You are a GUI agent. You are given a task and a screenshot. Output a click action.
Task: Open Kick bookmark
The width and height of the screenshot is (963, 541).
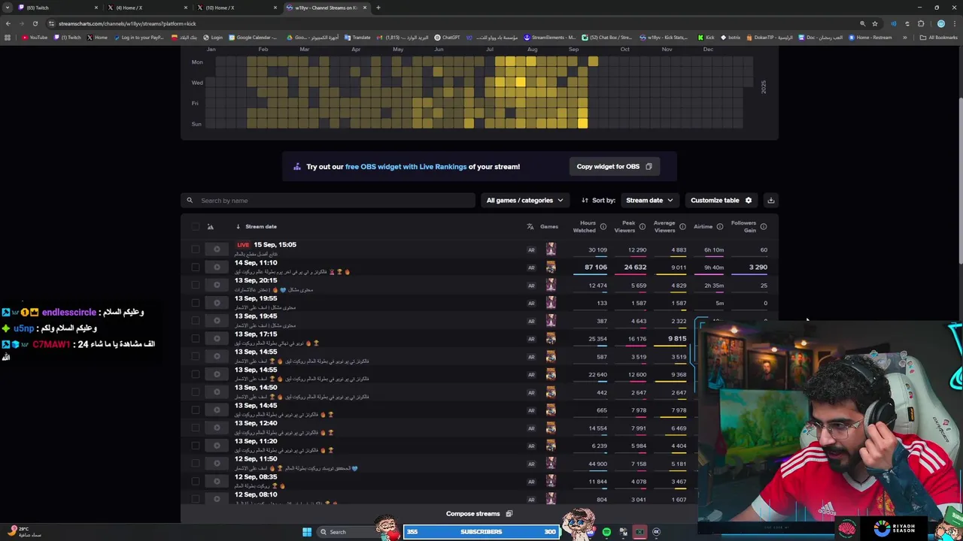click(x=706, y=38)
